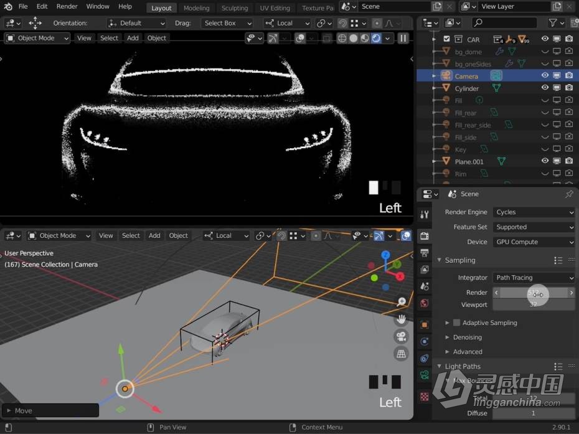Open the File menu
Viewport: 579px width, 434px height.
coord(23,6)
